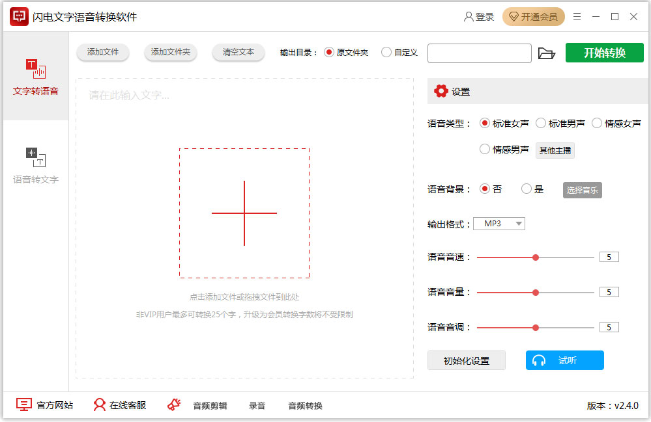This screenshot has width=651, height=422.
Task: Open 选择音乐 background music picker
Action: point(582,190)
